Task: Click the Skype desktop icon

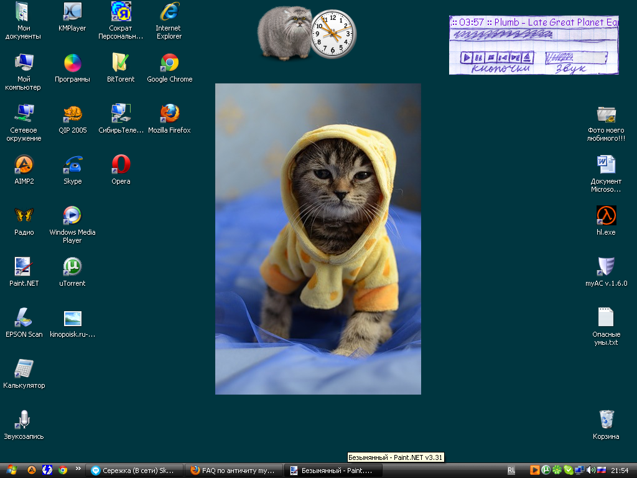Action: tap(72, 165)
